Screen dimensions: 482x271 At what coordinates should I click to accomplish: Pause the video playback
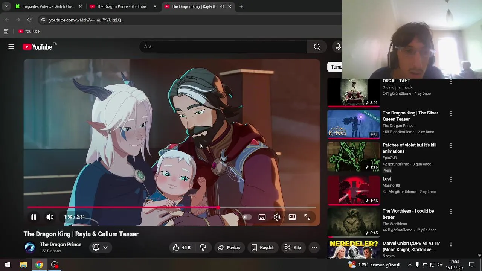pyautogui.click(x=34, y=217)
